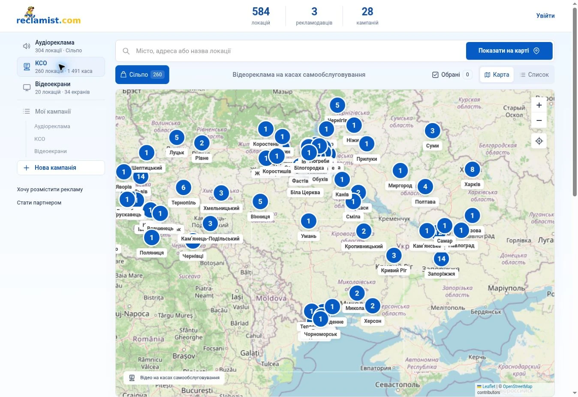Open the OpenStreetMap attribution link

click(518, 387)
